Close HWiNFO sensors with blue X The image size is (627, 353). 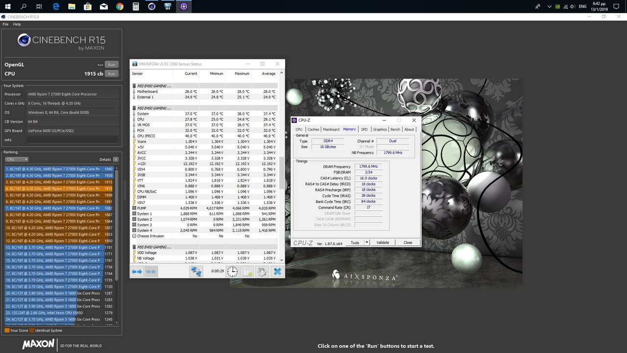(277, 271)
